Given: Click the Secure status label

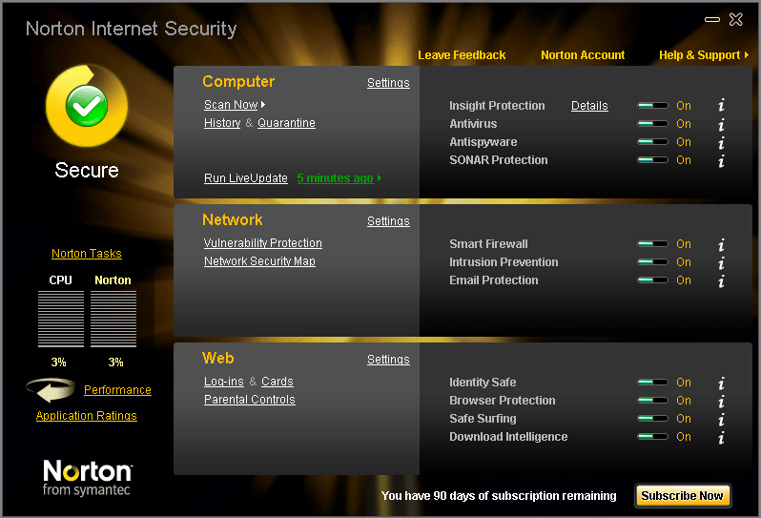Looking at the screenshot, I should point(87,171).
